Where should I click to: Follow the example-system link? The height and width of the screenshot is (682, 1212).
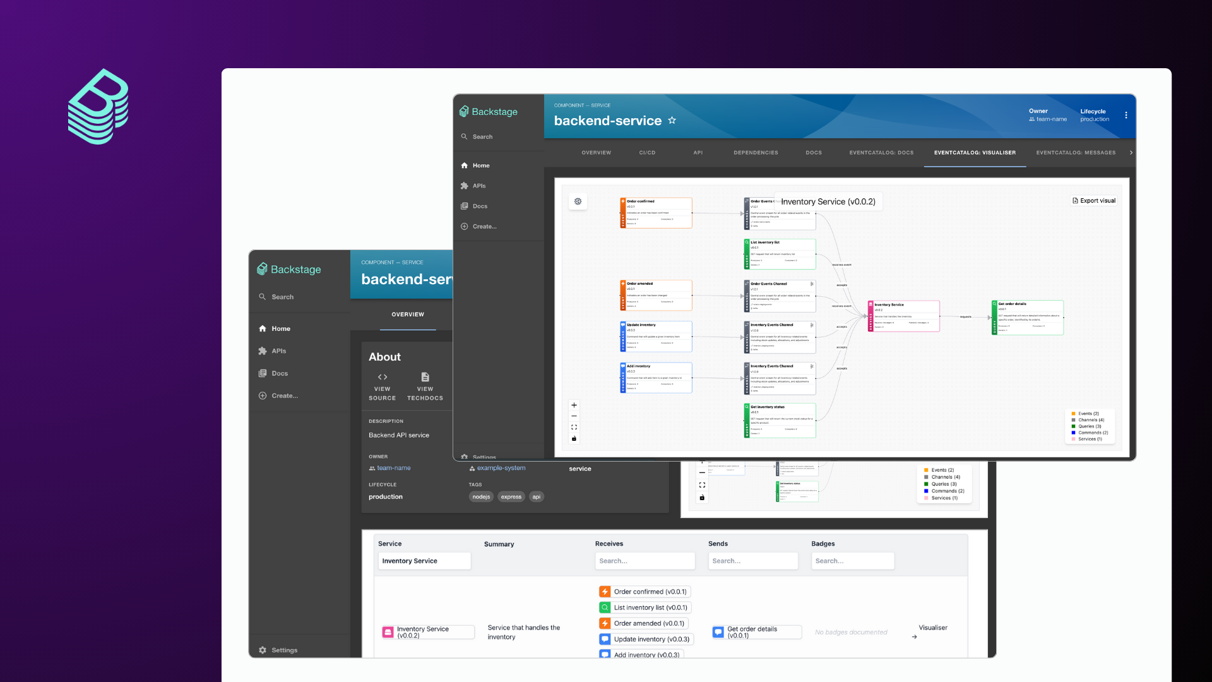tap(501, 468)
